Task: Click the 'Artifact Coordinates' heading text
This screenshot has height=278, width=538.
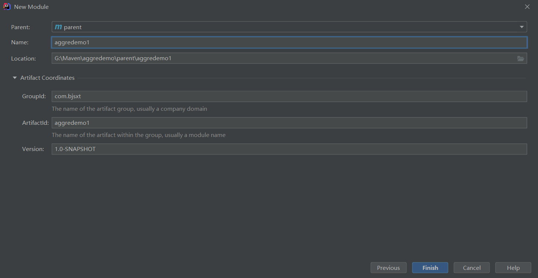Action: coord(47,78)
